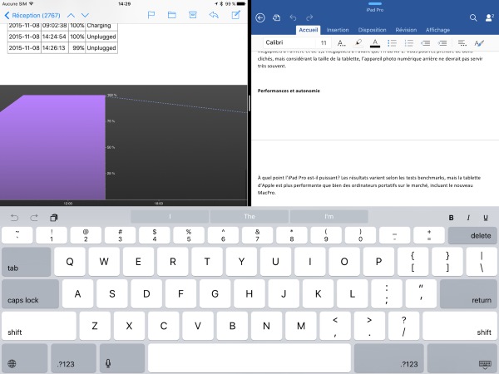Tap the right .?123 symbols key

point(389,358)
